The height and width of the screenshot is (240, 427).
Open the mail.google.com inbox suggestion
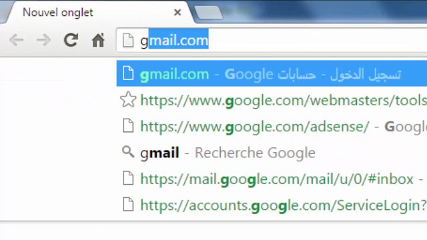(272, 179)
